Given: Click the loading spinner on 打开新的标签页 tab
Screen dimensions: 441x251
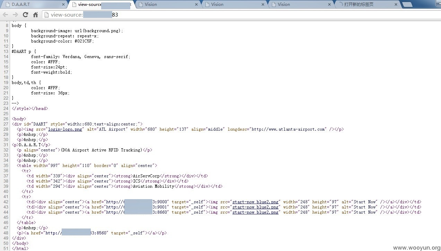Looking at the screenshot, I should [341, 4].
